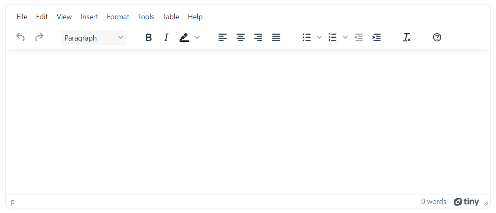Justify the text
Viewport: 496px width, 213px height.
pos(276,37)
